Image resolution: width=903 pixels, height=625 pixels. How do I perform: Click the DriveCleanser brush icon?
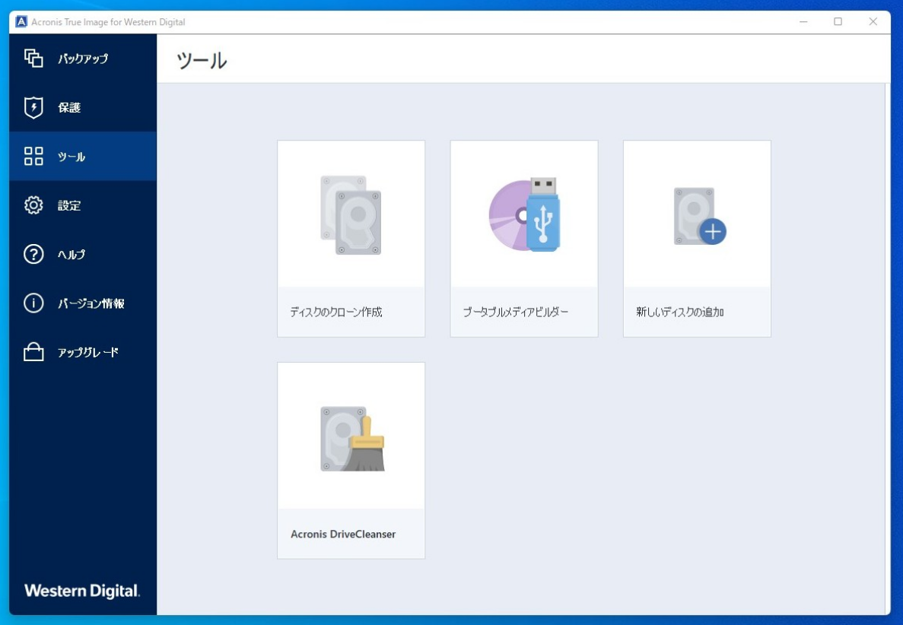click(352, 439)
